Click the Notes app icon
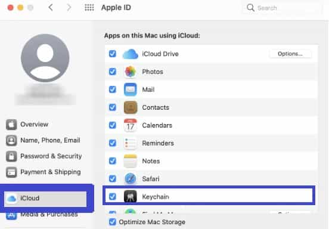The height and width of the screenshot is (229, 329). (131, 161)
